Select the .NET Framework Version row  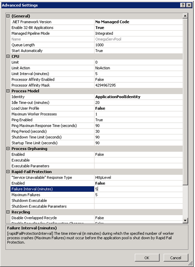click(x=96, y=22)
